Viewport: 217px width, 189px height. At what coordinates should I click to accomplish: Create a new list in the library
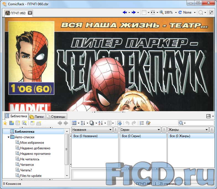click(18, 123)
